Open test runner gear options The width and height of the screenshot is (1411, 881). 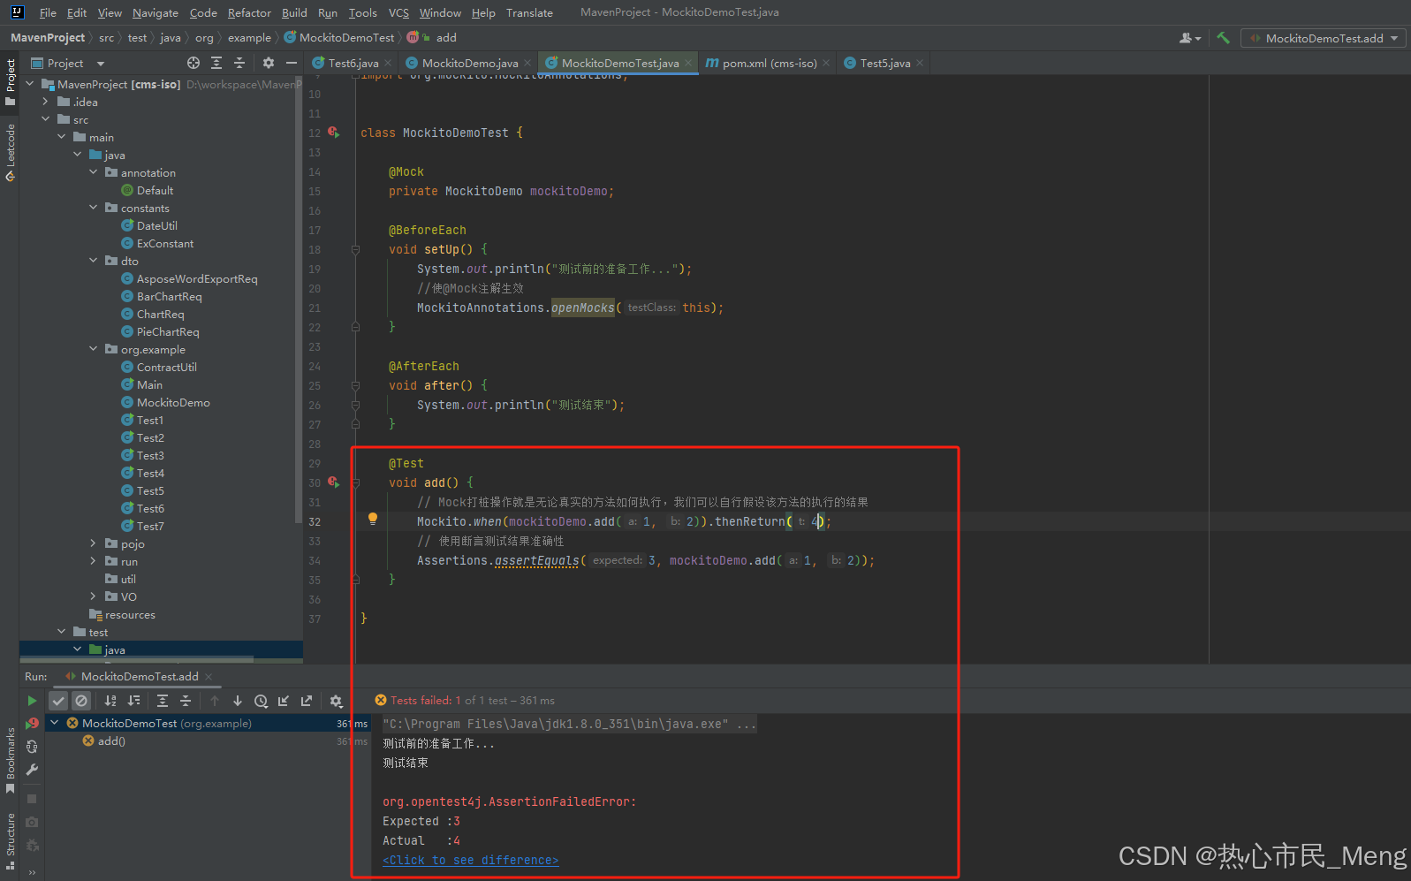point(336,701)
